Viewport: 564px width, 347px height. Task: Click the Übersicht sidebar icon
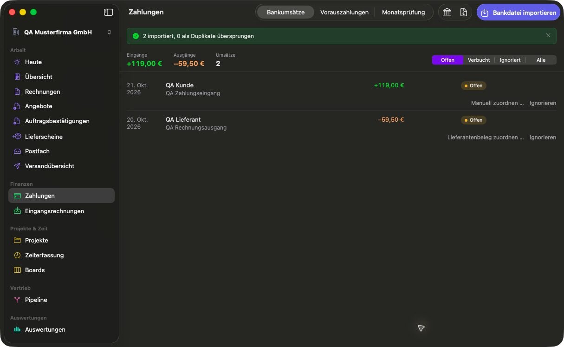tap(17, 77)
